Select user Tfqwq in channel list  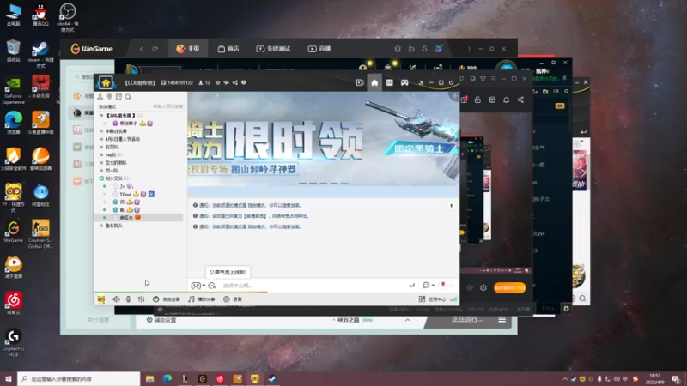[125, 195]
